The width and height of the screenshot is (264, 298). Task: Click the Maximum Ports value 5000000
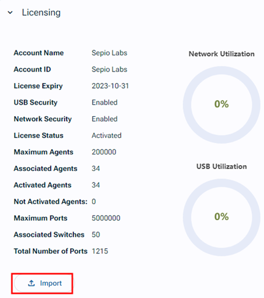[x=106, y=218]
